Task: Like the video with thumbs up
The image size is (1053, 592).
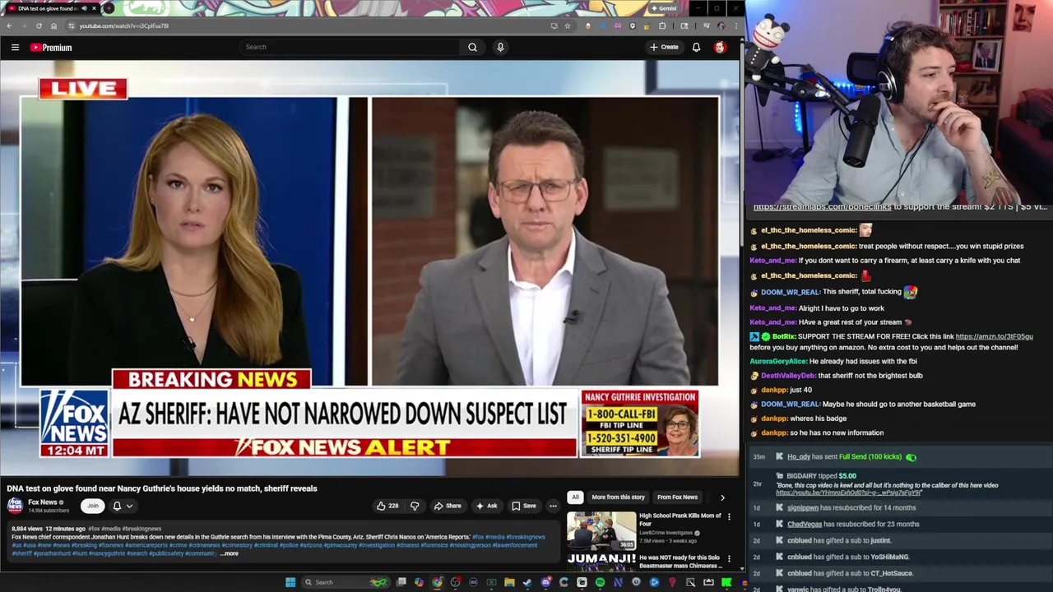Action: 387,506
